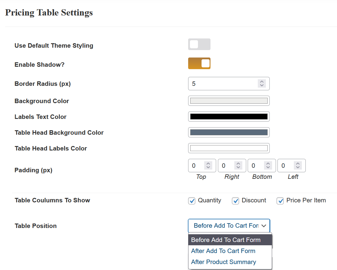Open the Background Color picker
Image resolution: width=337 pixels, height=270 pixels.
click(229, 101)
